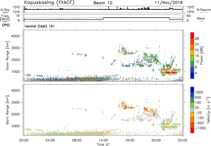
Task: Click the 28 label on the Power scale
Action: pos(197,38)
